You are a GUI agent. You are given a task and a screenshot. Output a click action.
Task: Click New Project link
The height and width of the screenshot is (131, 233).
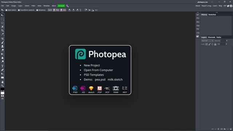pyautogui.click(x=92, y=65)
